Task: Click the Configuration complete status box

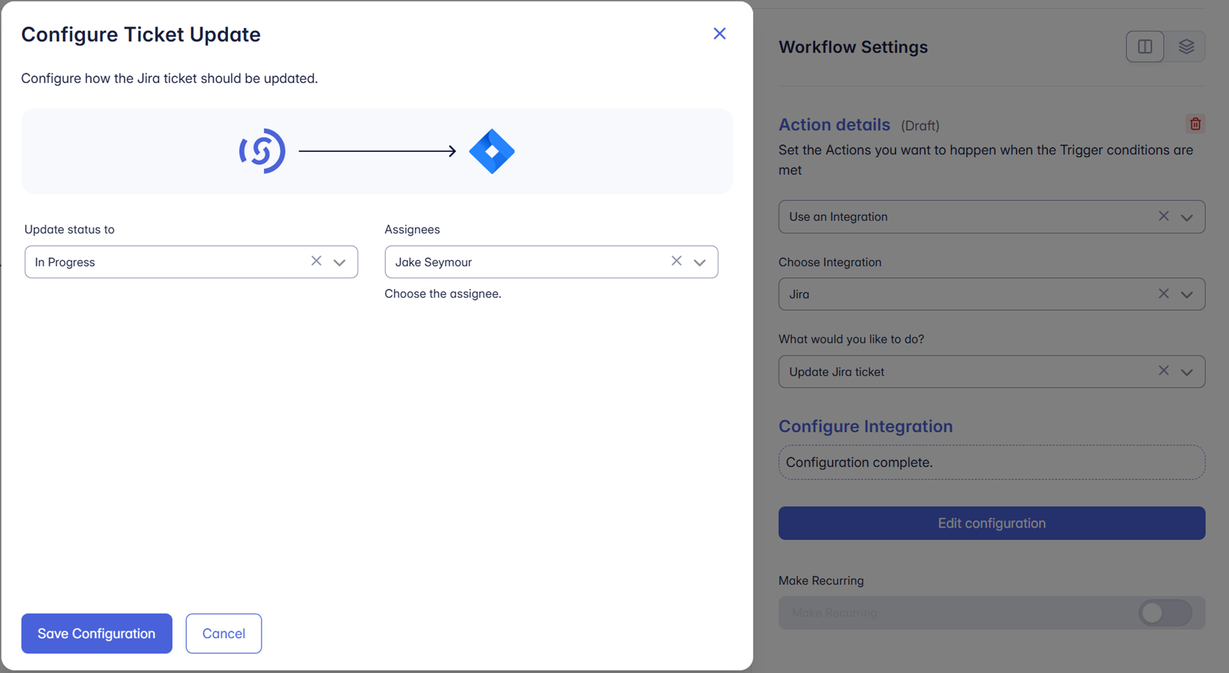Action: pos(991,462)
